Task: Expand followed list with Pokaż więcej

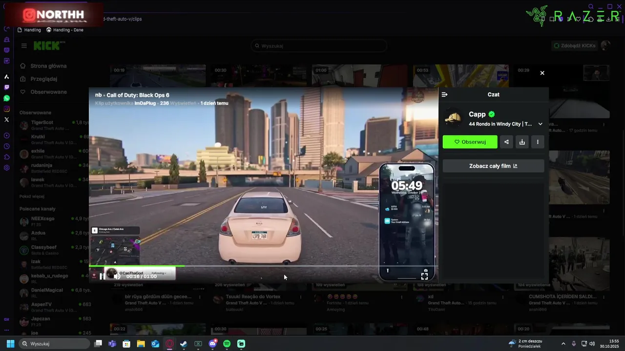Action: (32, 196)
